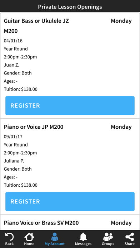
Task: Open the Groups people icon
Action: [108, 237]
